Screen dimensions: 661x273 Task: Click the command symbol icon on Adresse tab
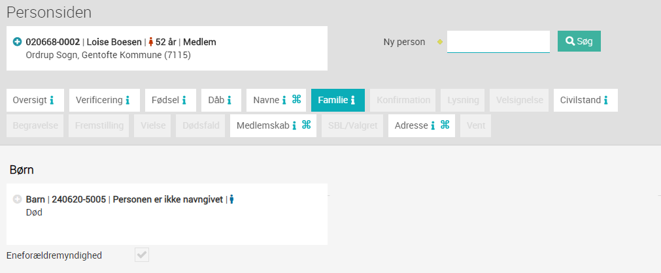(445, 125)
